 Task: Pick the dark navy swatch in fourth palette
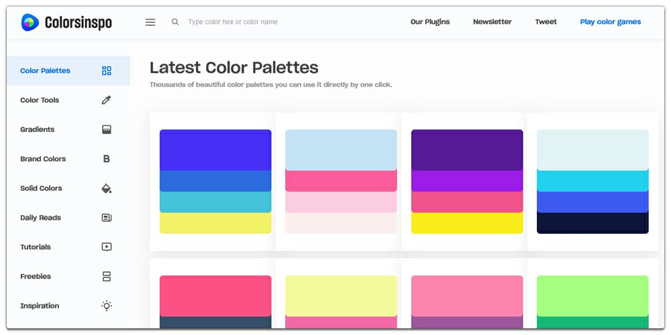(592, 223)
